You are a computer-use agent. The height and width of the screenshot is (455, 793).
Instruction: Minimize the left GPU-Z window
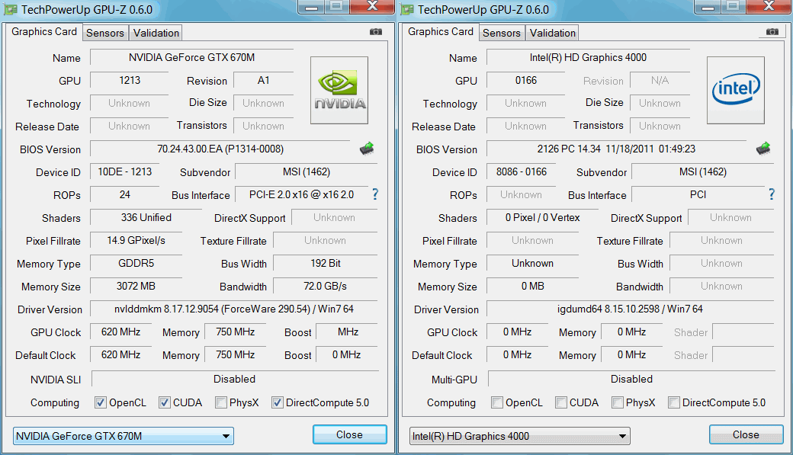(312, 6)
